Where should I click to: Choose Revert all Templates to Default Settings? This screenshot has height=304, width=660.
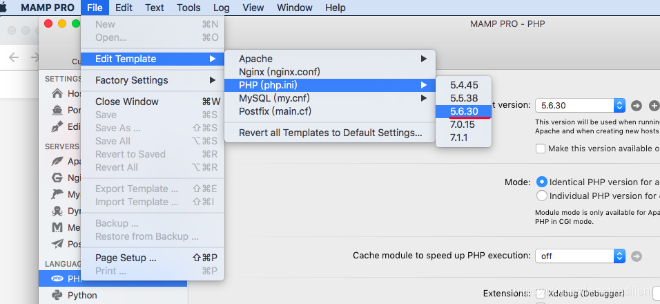click(329, 133)
